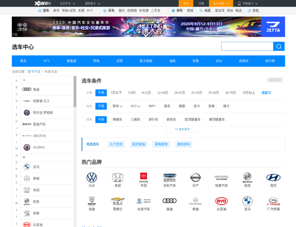Jump to letter H in alphabet index

(x=16, y=121)
